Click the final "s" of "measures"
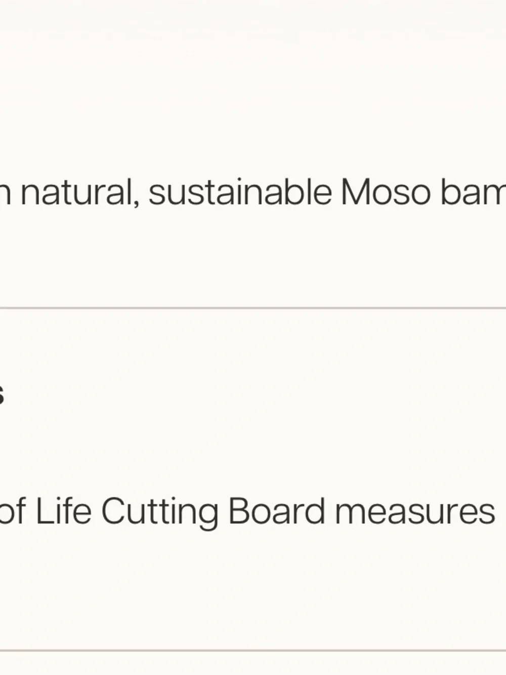The image size is (506, 675). click(x=486, y=513)
